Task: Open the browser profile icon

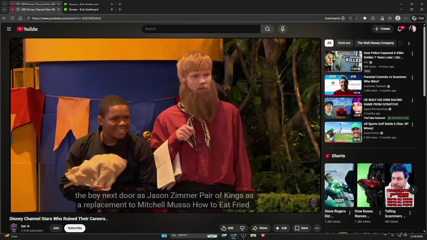Action: tap(398, 18)
